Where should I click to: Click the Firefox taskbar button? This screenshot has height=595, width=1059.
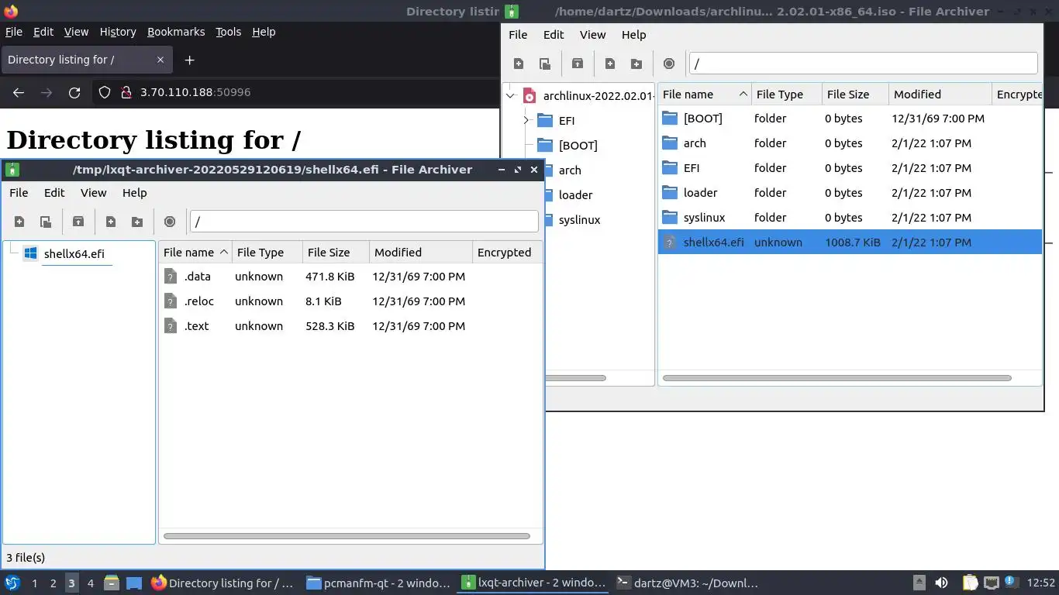[223, 583]
